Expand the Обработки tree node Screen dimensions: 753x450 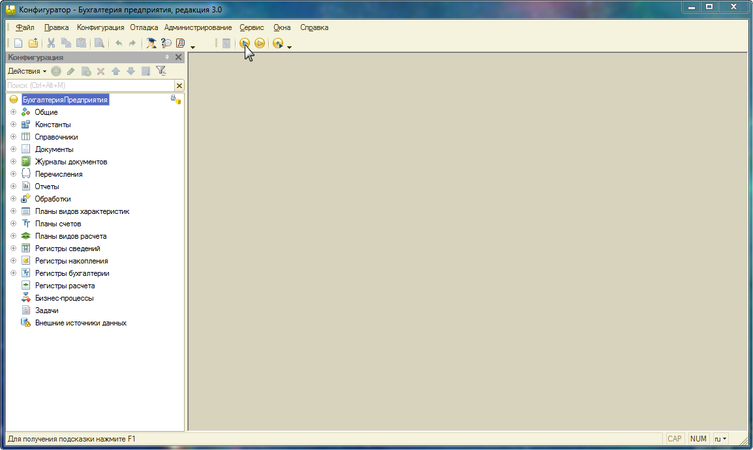click(x=14, y=199)
